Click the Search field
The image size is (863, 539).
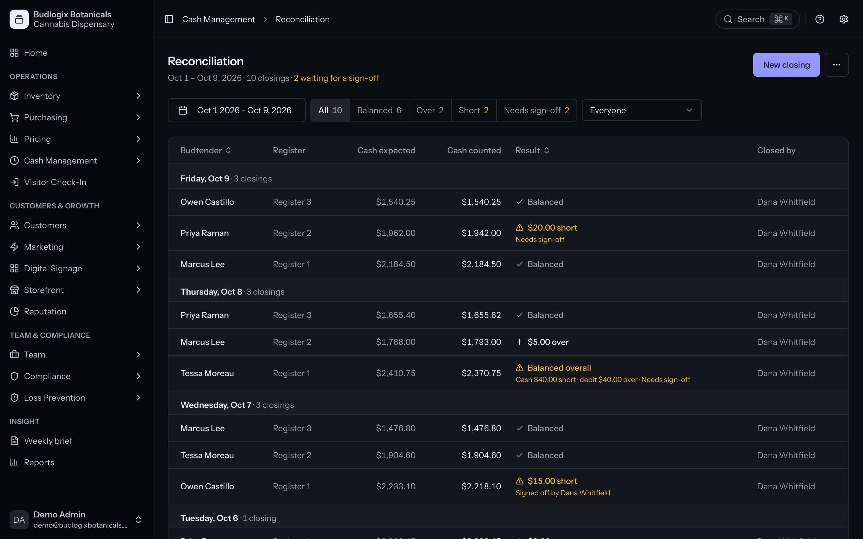point(758,19)
